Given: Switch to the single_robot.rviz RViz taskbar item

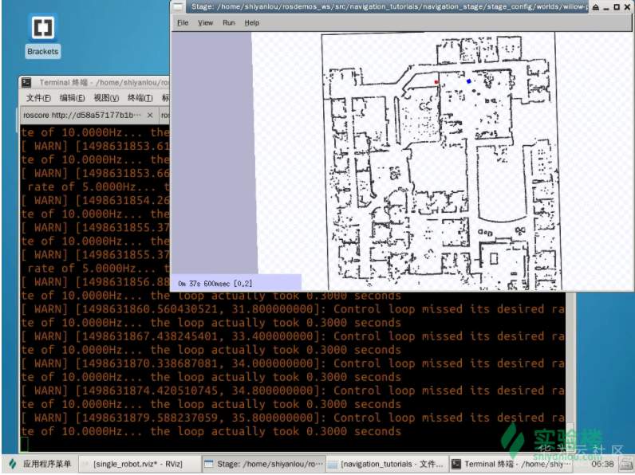Looking at the screenshot, I should click(x=138, y=464).
